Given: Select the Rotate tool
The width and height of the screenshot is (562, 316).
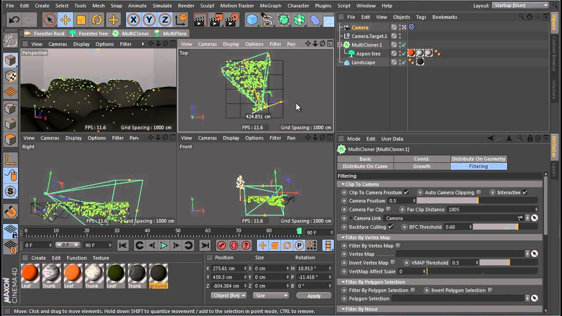Looking at the screenshot, I should 97,20.
